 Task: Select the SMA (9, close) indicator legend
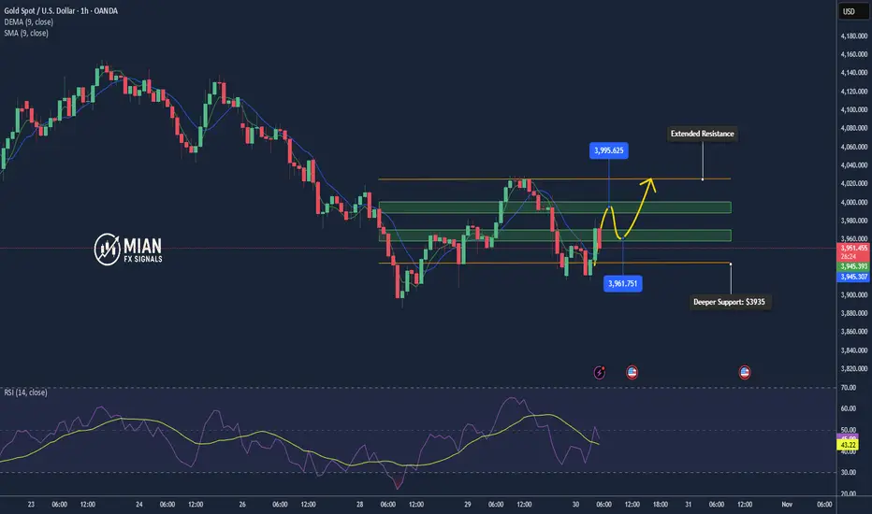pyautogui.click(x=26, y=33)
